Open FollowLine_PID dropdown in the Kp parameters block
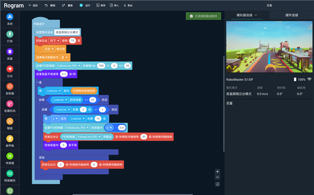 tap(69, 66)
